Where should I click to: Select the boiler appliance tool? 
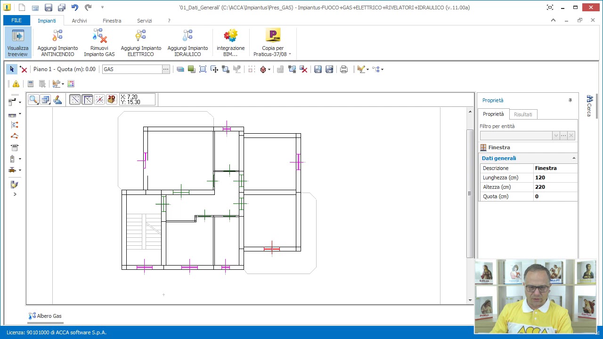[x=13, y=159]
